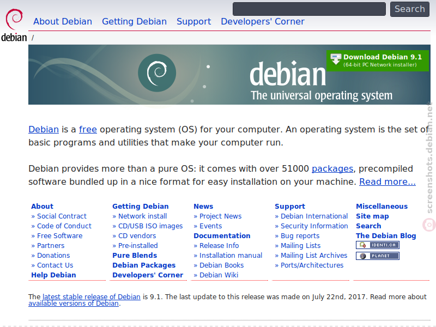Open Debian Packages link
436x327 pixels.
click(x=144, y=265)
